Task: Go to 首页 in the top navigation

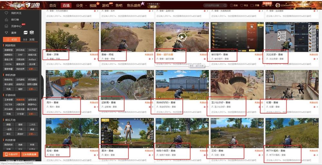Action: click(53, 5)
